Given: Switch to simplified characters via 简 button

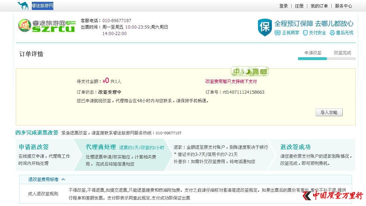Looking at the screenshot, I should tap(255, 71).
